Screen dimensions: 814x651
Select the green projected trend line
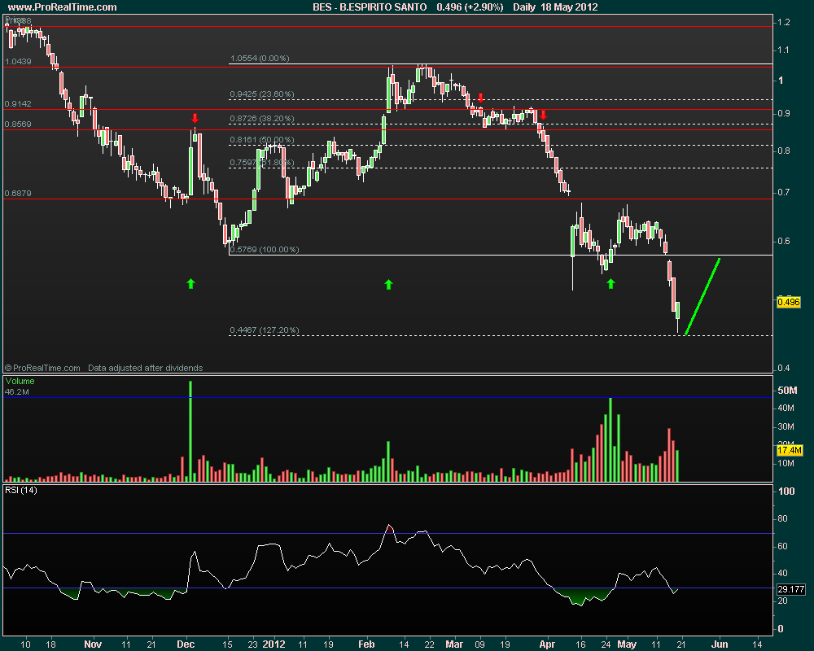coord(703,296)
